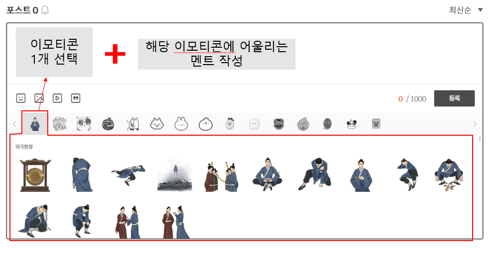Insert a video with play icon
Image resolution: width=492 pixels, height=253 pixels.
pos(57,98)
